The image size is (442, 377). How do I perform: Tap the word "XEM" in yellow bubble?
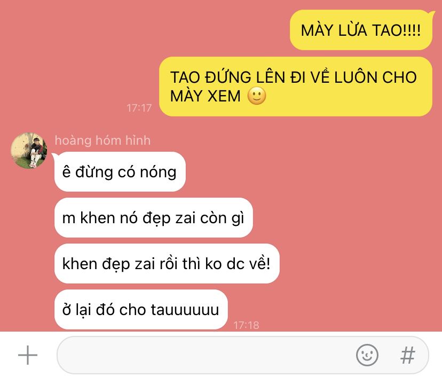224,96
